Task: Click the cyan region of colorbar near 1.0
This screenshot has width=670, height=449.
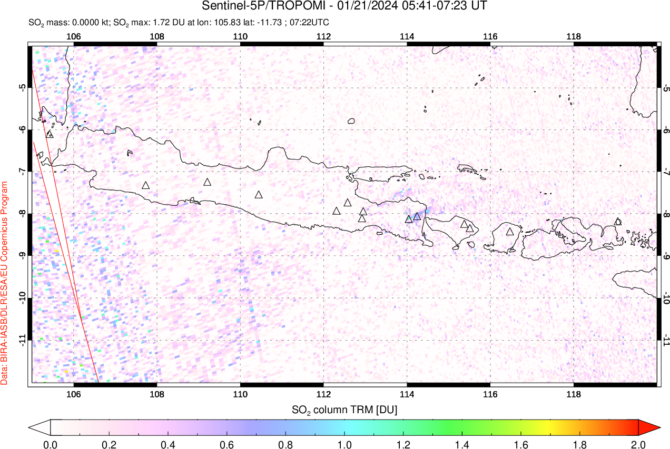Action: (x=344, y=427)
